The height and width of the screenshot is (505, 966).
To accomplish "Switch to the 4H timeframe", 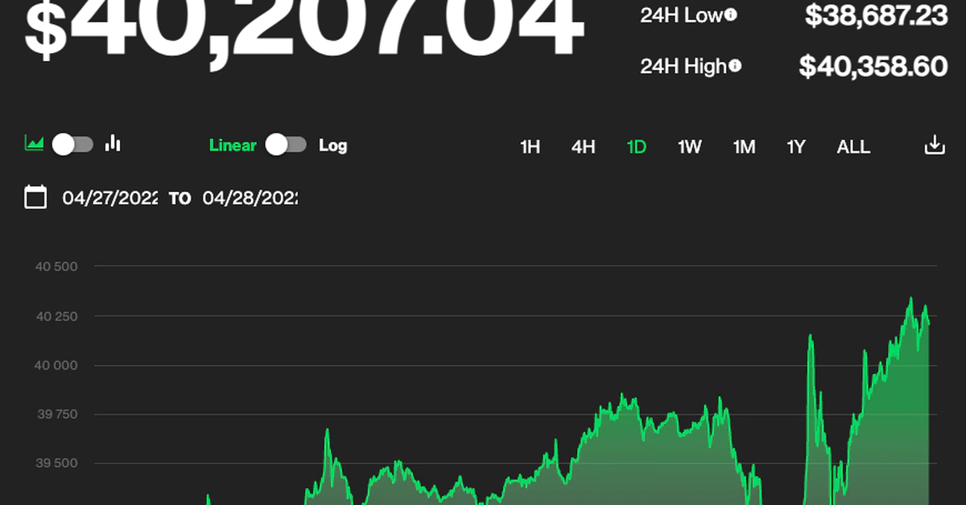I will [x=583, y=147].
